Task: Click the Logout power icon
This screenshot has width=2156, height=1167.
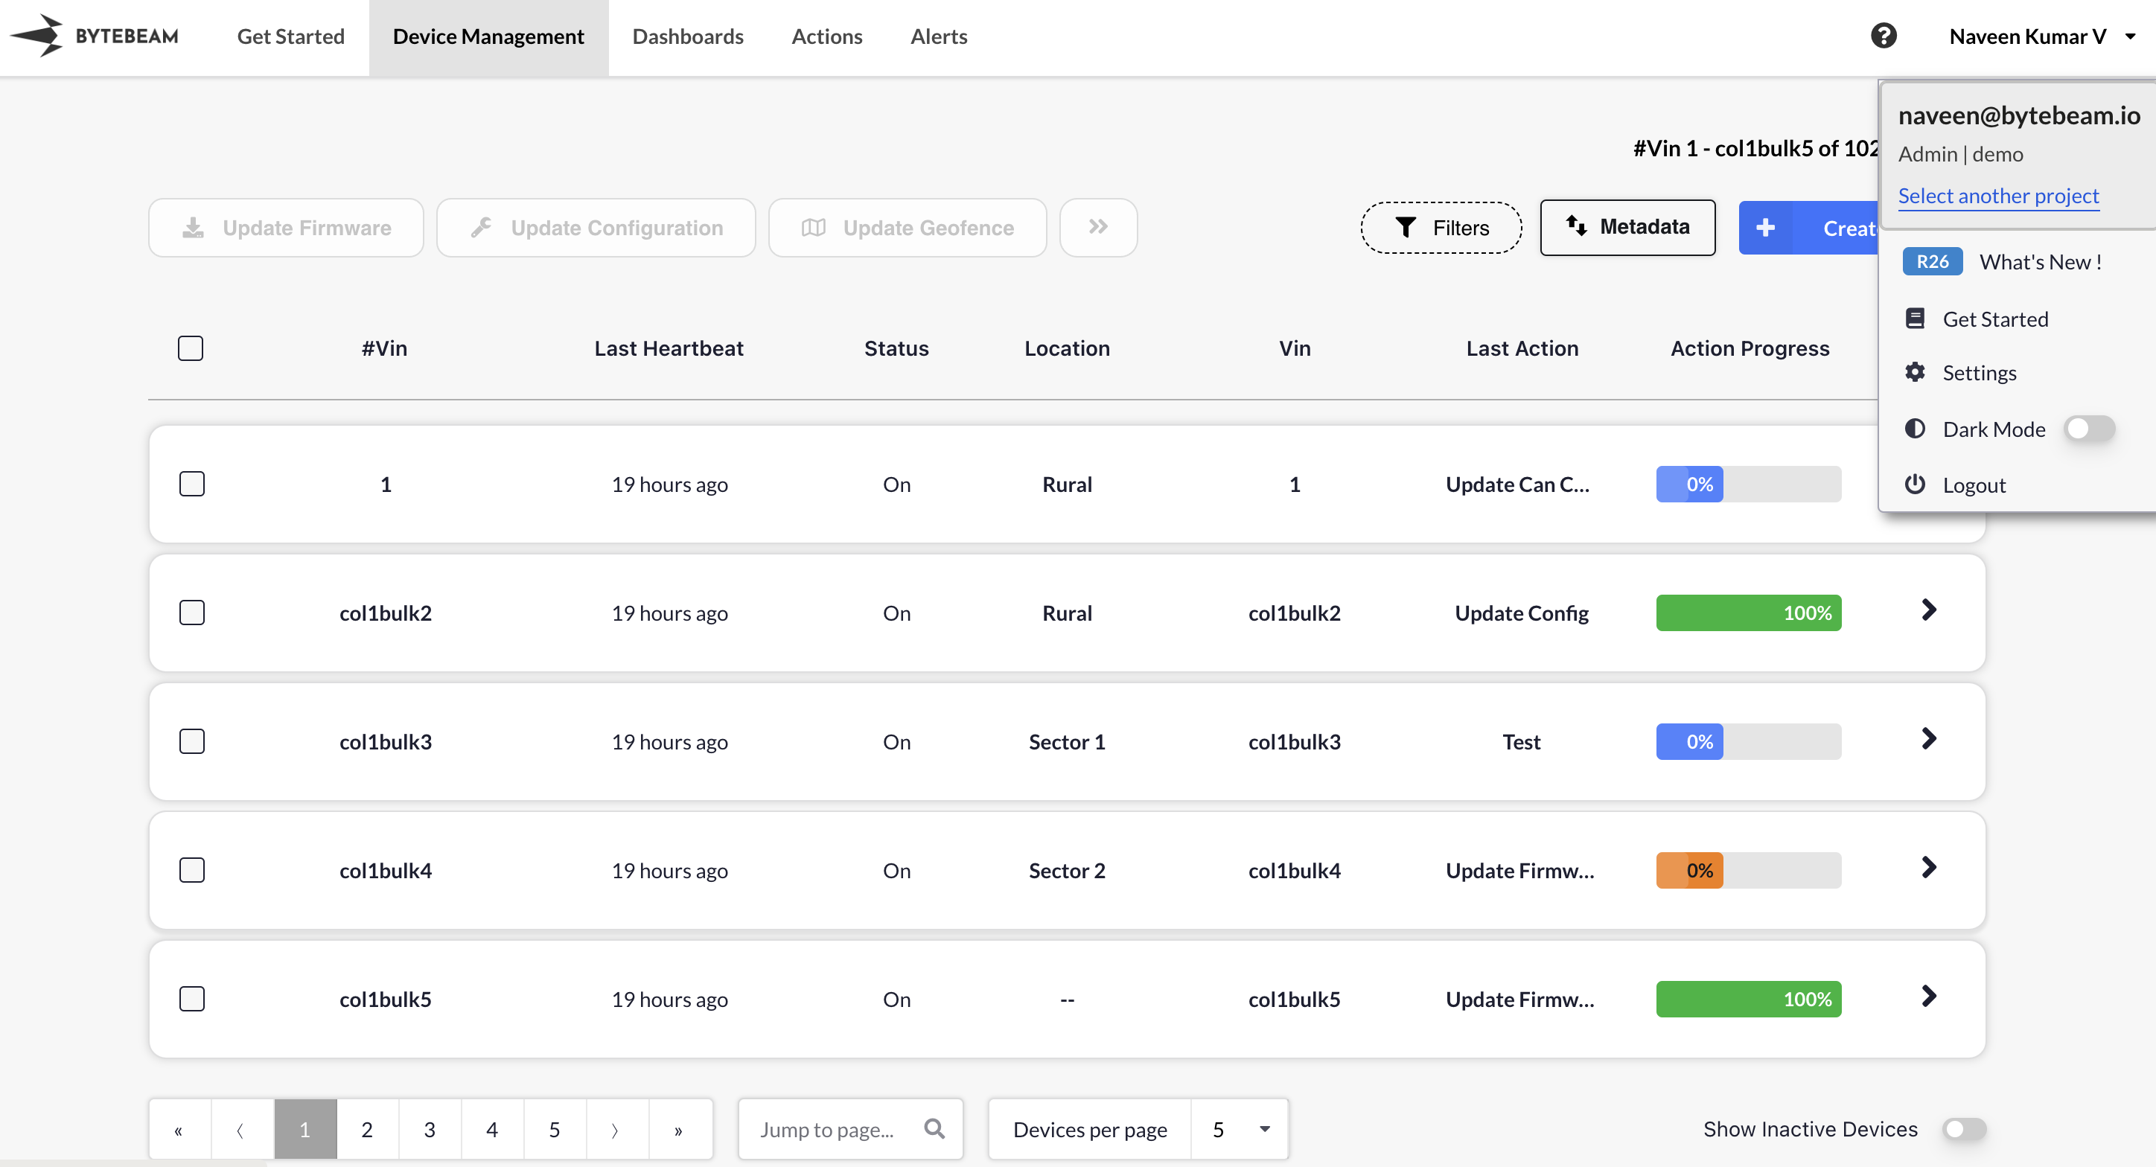Action: 1915,485
